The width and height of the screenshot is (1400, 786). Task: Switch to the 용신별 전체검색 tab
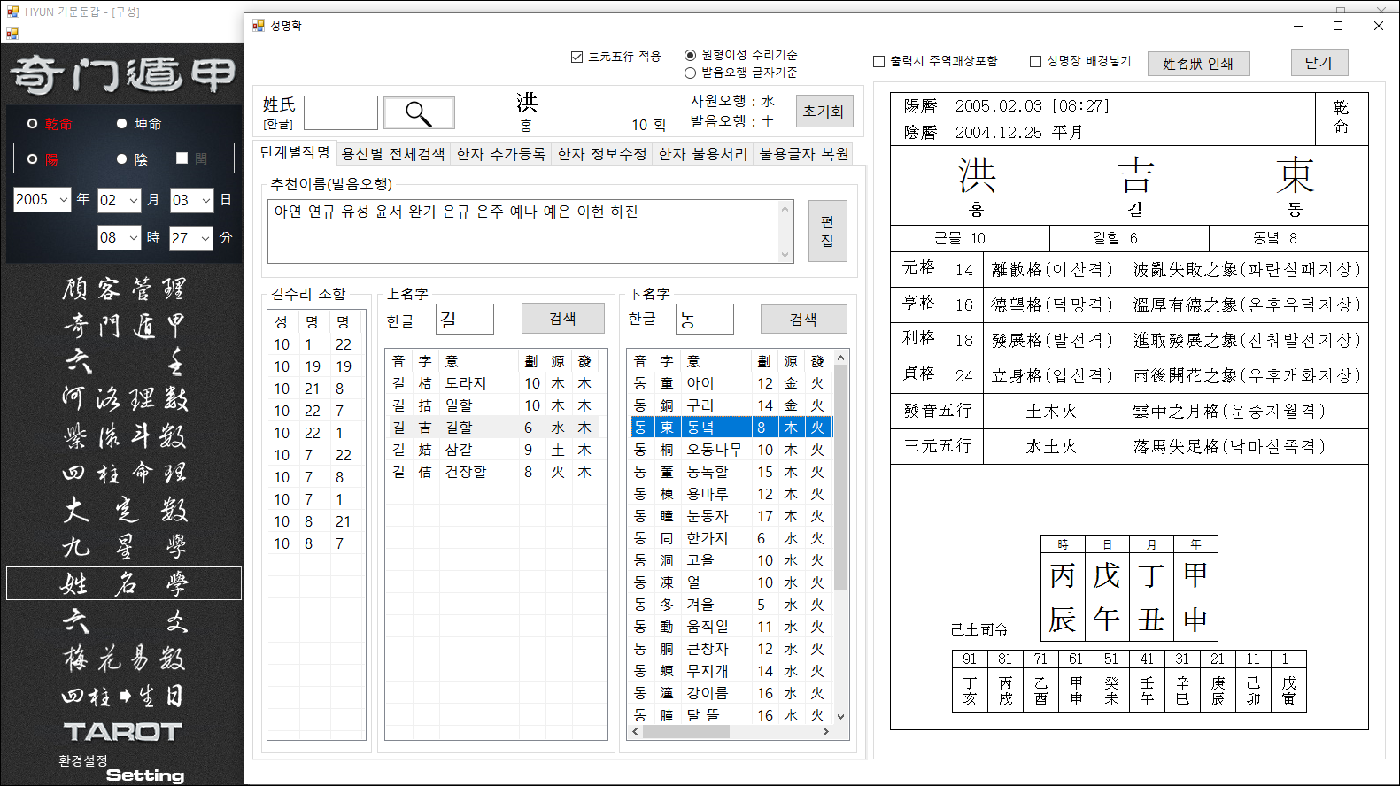pyautogui.click(x=393, y=154)
